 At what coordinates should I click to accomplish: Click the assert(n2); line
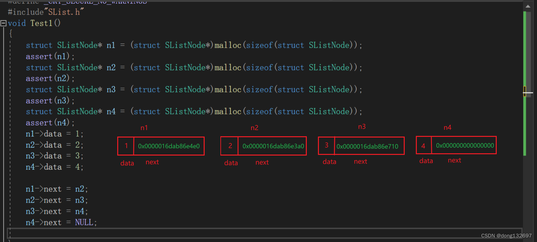pyautogui.click(x=50, y=79)
